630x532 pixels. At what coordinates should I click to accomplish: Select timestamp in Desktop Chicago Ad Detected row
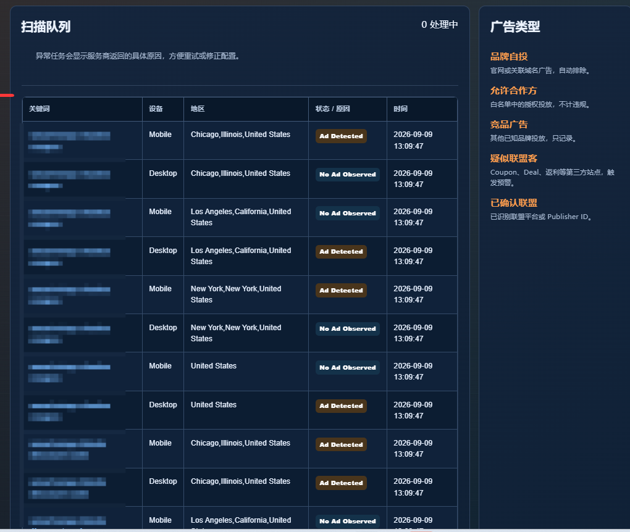pyautogui.click(x=413, y=487)
